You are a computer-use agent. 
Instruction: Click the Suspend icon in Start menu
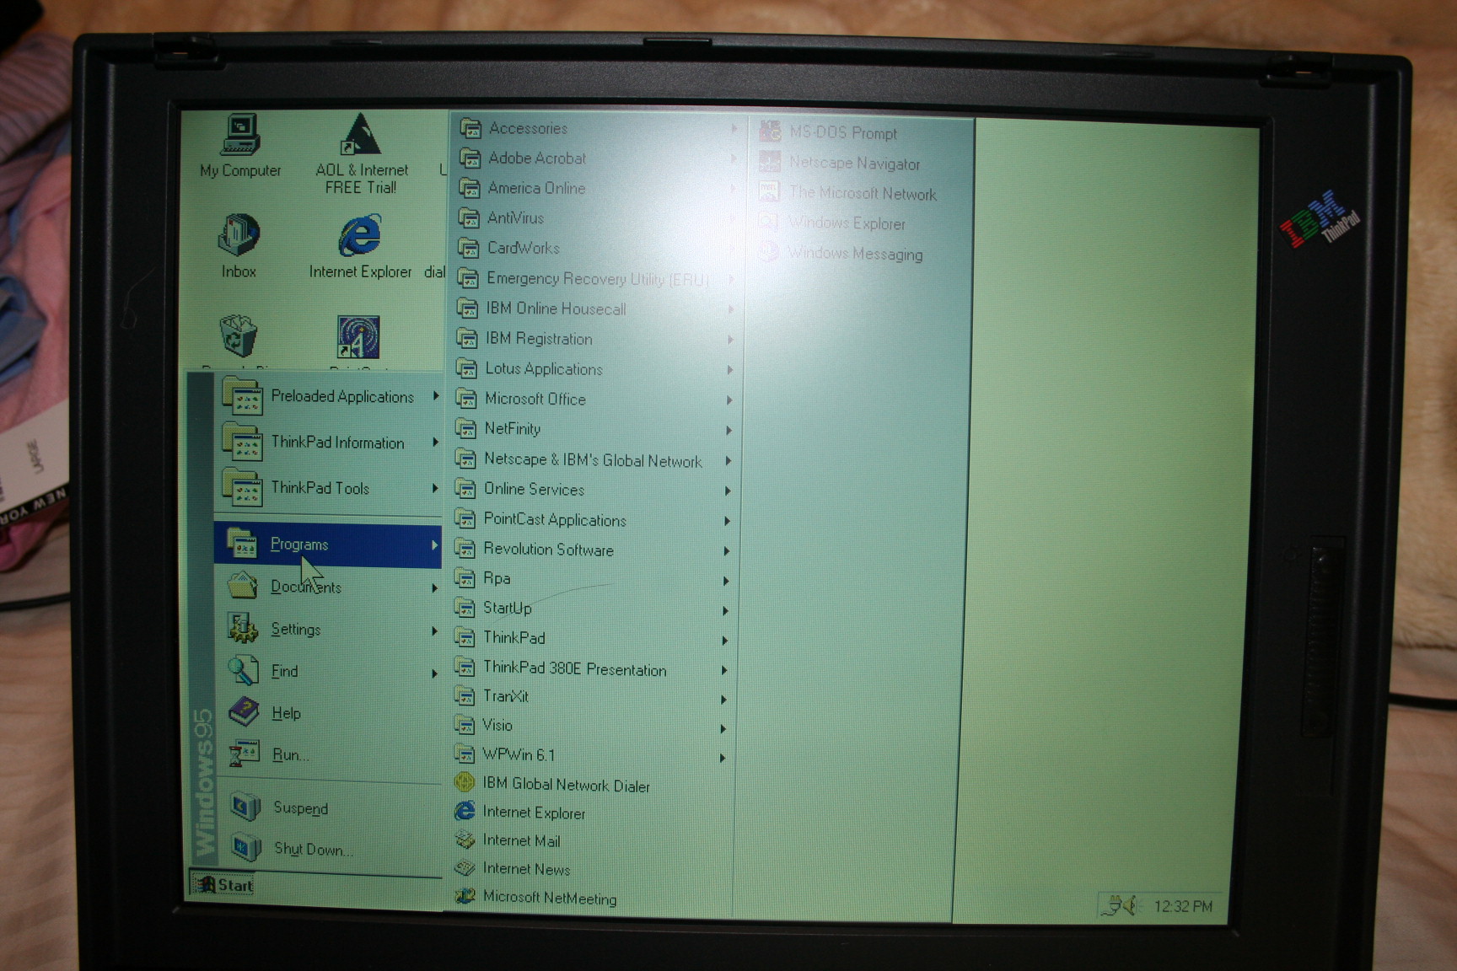[x=246, y=807]
